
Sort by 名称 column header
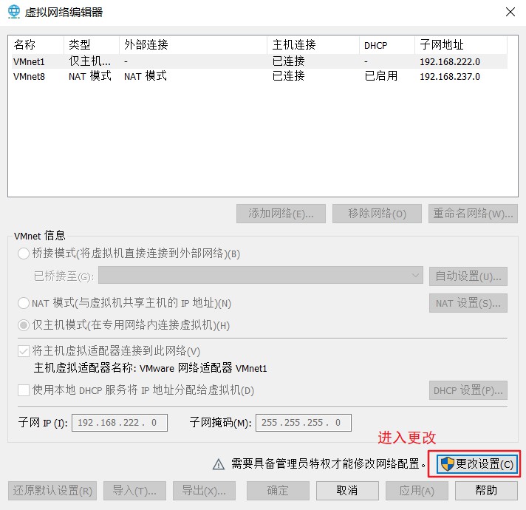point(38,44)
